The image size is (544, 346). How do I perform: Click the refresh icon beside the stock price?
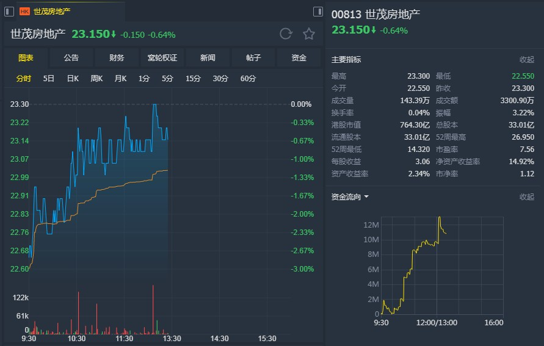286,34
